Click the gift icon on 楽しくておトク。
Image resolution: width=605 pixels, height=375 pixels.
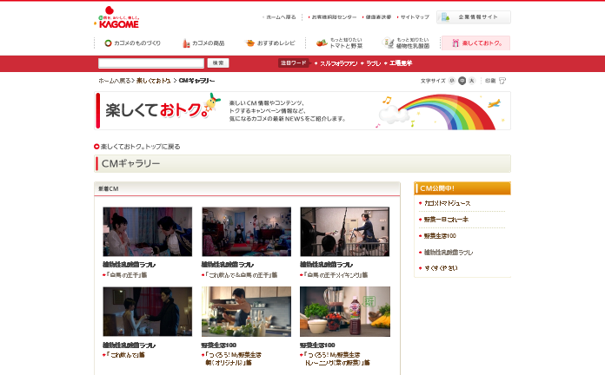(455, 43)
